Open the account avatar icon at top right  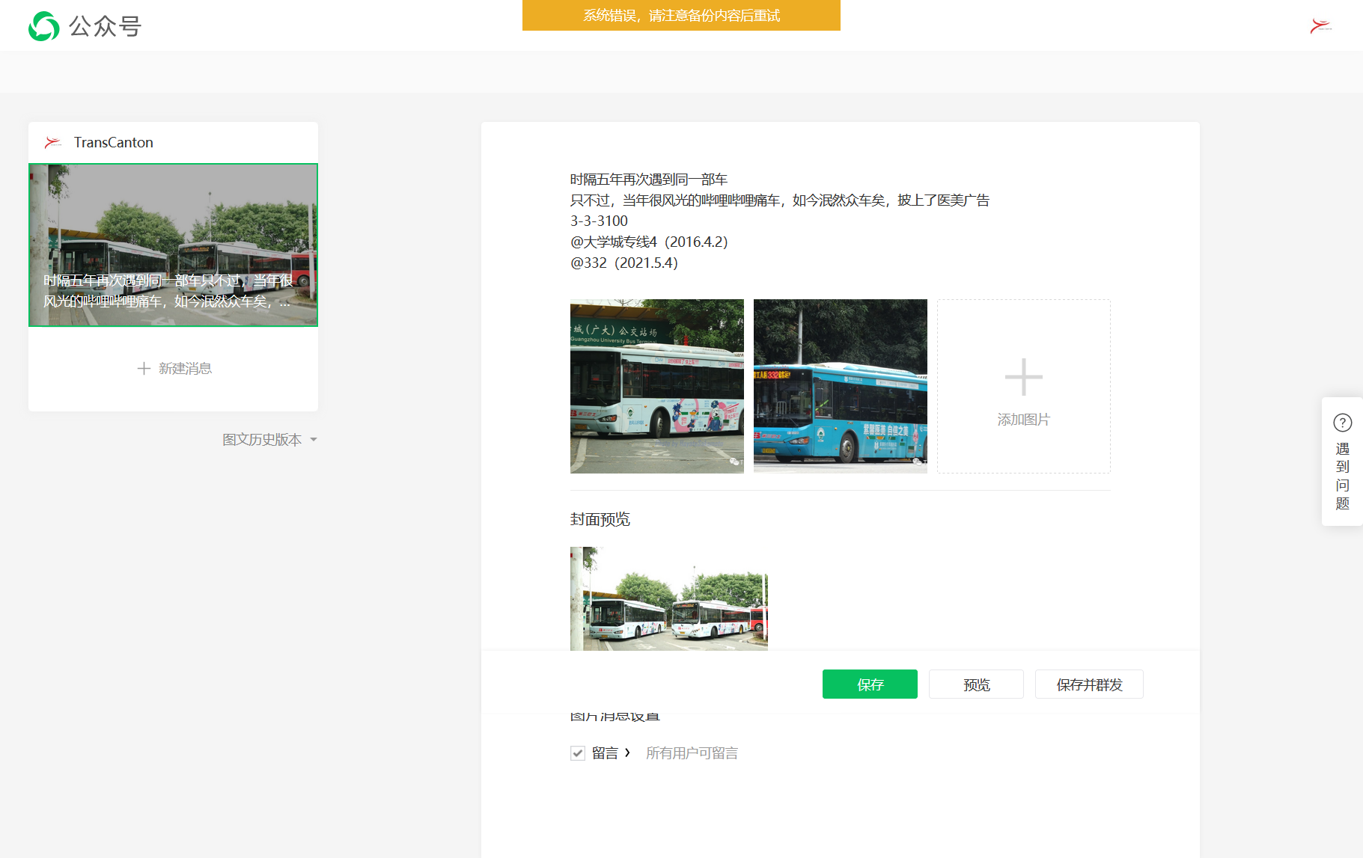(x=1321, y=26)
